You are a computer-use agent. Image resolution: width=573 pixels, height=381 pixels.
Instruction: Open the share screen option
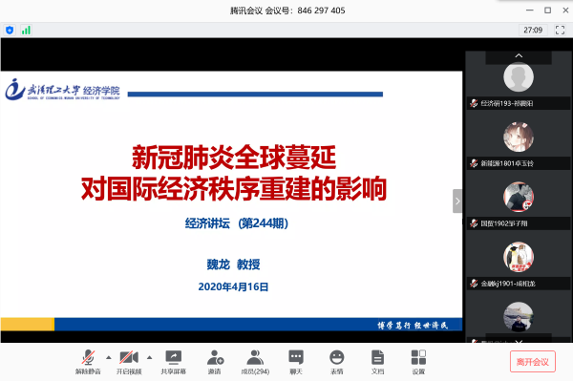pyautogui.click(x=173, y=362)
